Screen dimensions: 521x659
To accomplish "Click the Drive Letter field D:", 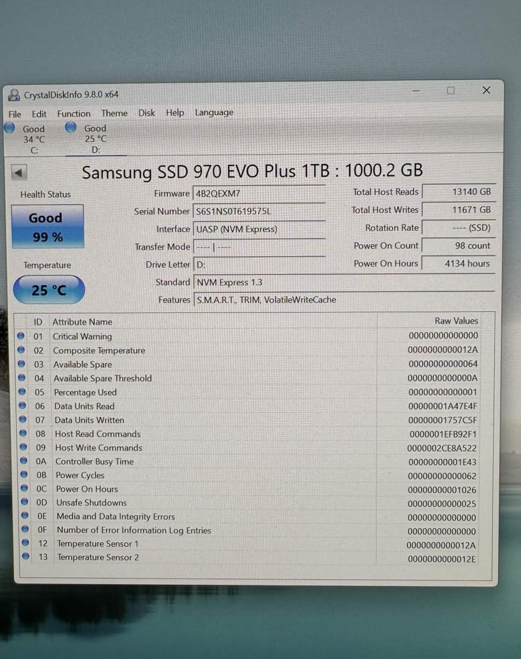I will point(259,265).
